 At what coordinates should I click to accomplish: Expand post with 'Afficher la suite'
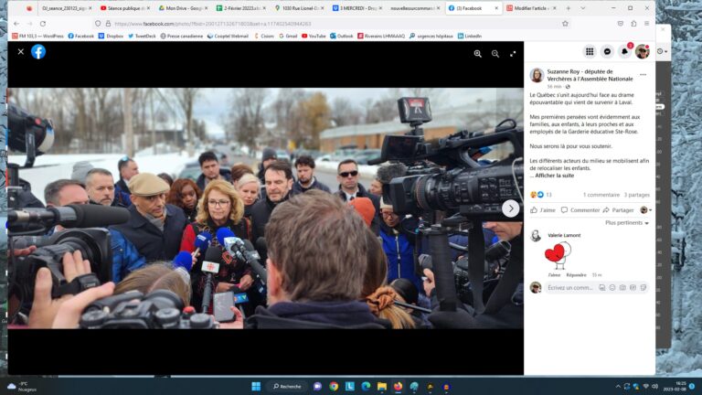point(558,175)
